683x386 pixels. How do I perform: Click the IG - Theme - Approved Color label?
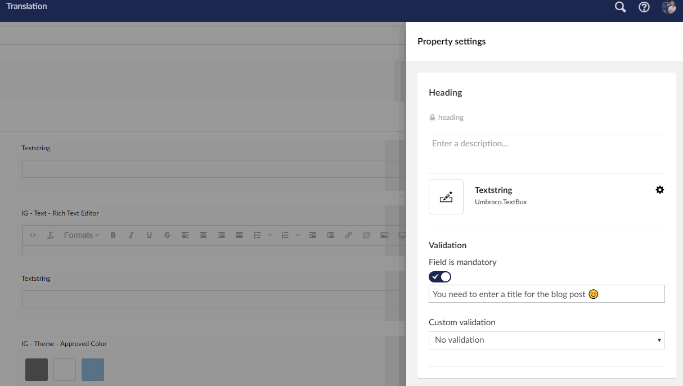[64, 344]
